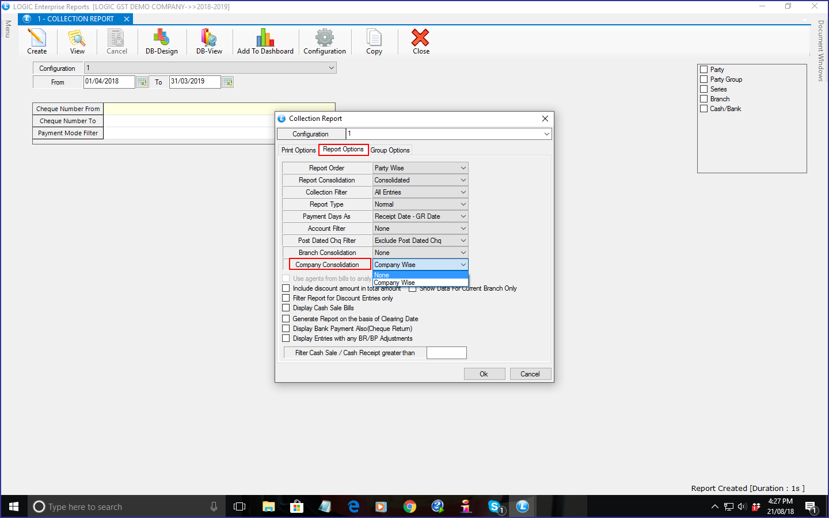
Task: Enable the Branch checkbox
Action: 703,99
